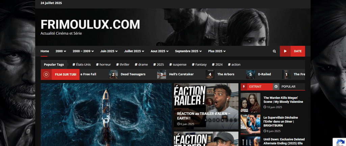Go to the Home menu item
Image resolution: width=346 pixels, height=146 pixels.
pyautogui.click(x=45, y=51)
